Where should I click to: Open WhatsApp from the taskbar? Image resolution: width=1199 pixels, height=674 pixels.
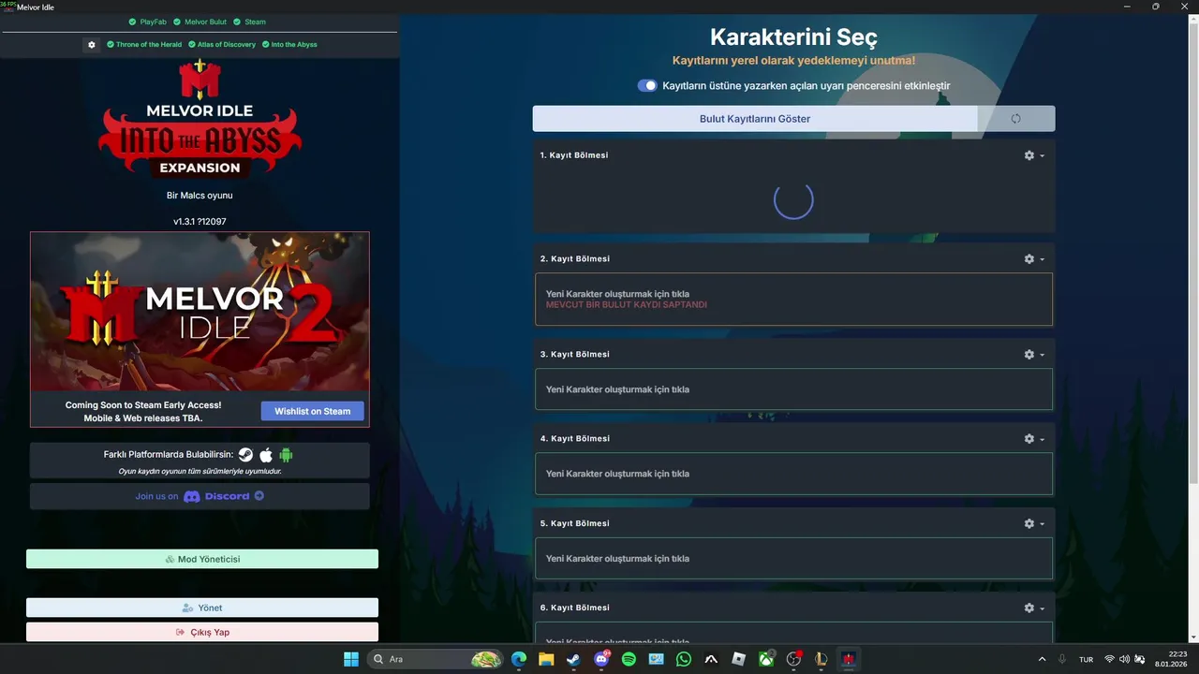[684, 659]
